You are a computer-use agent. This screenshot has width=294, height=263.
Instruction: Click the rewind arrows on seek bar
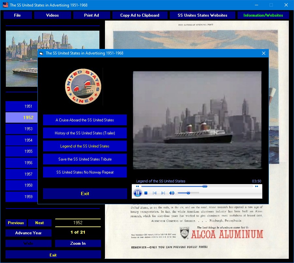click(x=137, y=186)
